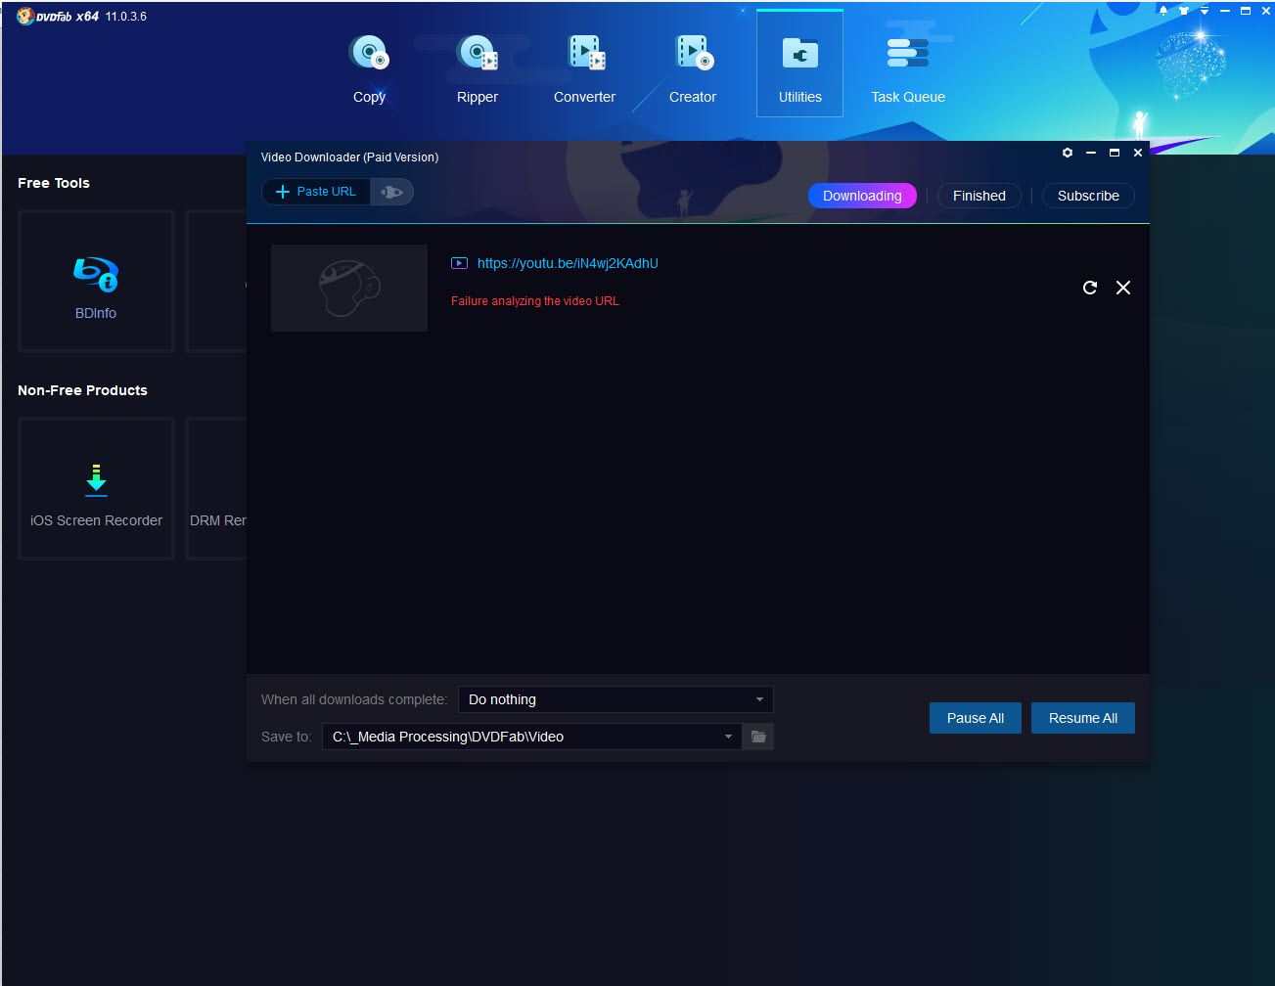This screenshot has width=1275, height=986.
Task: Open the iOS Screen Recorder product
Action: [96, 489]
